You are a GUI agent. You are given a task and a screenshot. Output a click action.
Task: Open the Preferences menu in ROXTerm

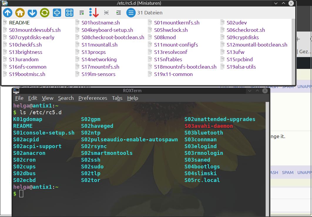tap(93, 98)
